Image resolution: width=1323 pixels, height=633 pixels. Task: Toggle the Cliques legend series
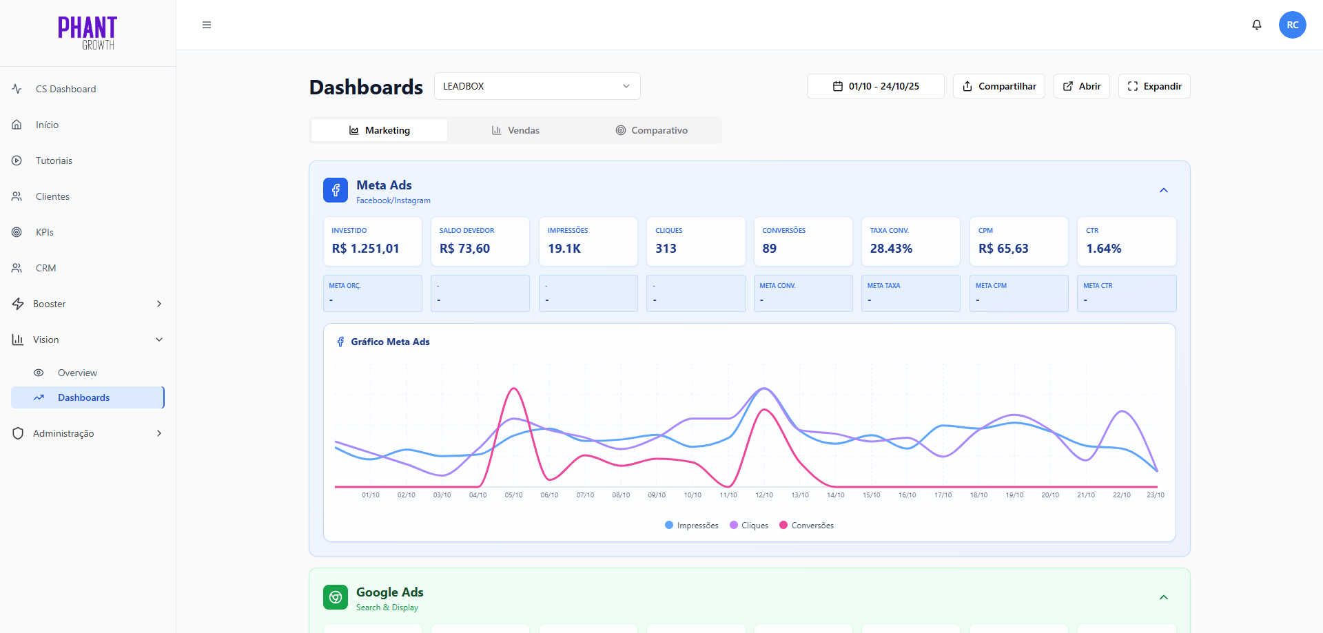749,526
